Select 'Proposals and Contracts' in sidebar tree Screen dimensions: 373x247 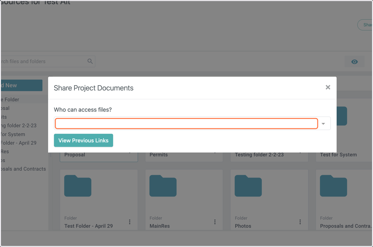pyautogui.click(x=23, y=169)
